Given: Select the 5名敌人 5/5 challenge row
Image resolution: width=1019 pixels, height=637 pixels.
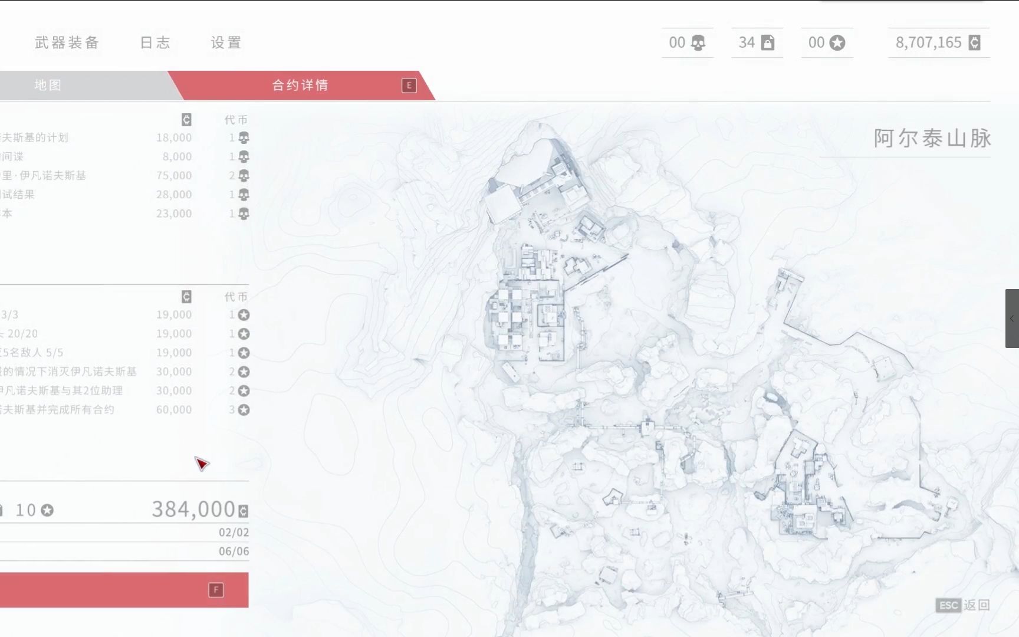Looking at the screenshot, I should pos(124,353).
